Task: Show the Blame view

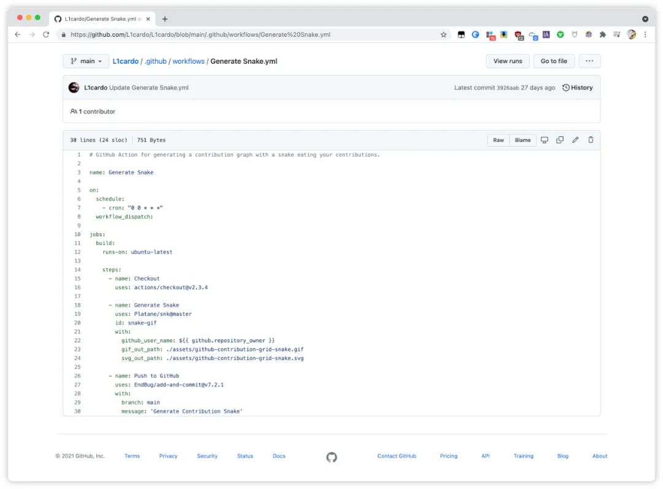Action: (522, 140)
